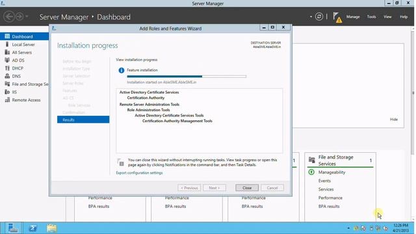The width and height of the screenshot is (416, 234).
Task: Show hidden system tray icons arrow
Action: [348, 228]
